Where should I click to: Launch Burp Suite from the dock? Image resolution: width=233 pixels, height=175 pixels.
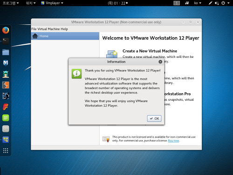[x=6, y=85]
